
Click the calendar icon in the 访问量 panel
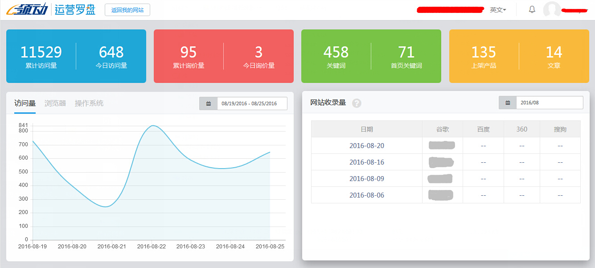(x=208, y=103)
